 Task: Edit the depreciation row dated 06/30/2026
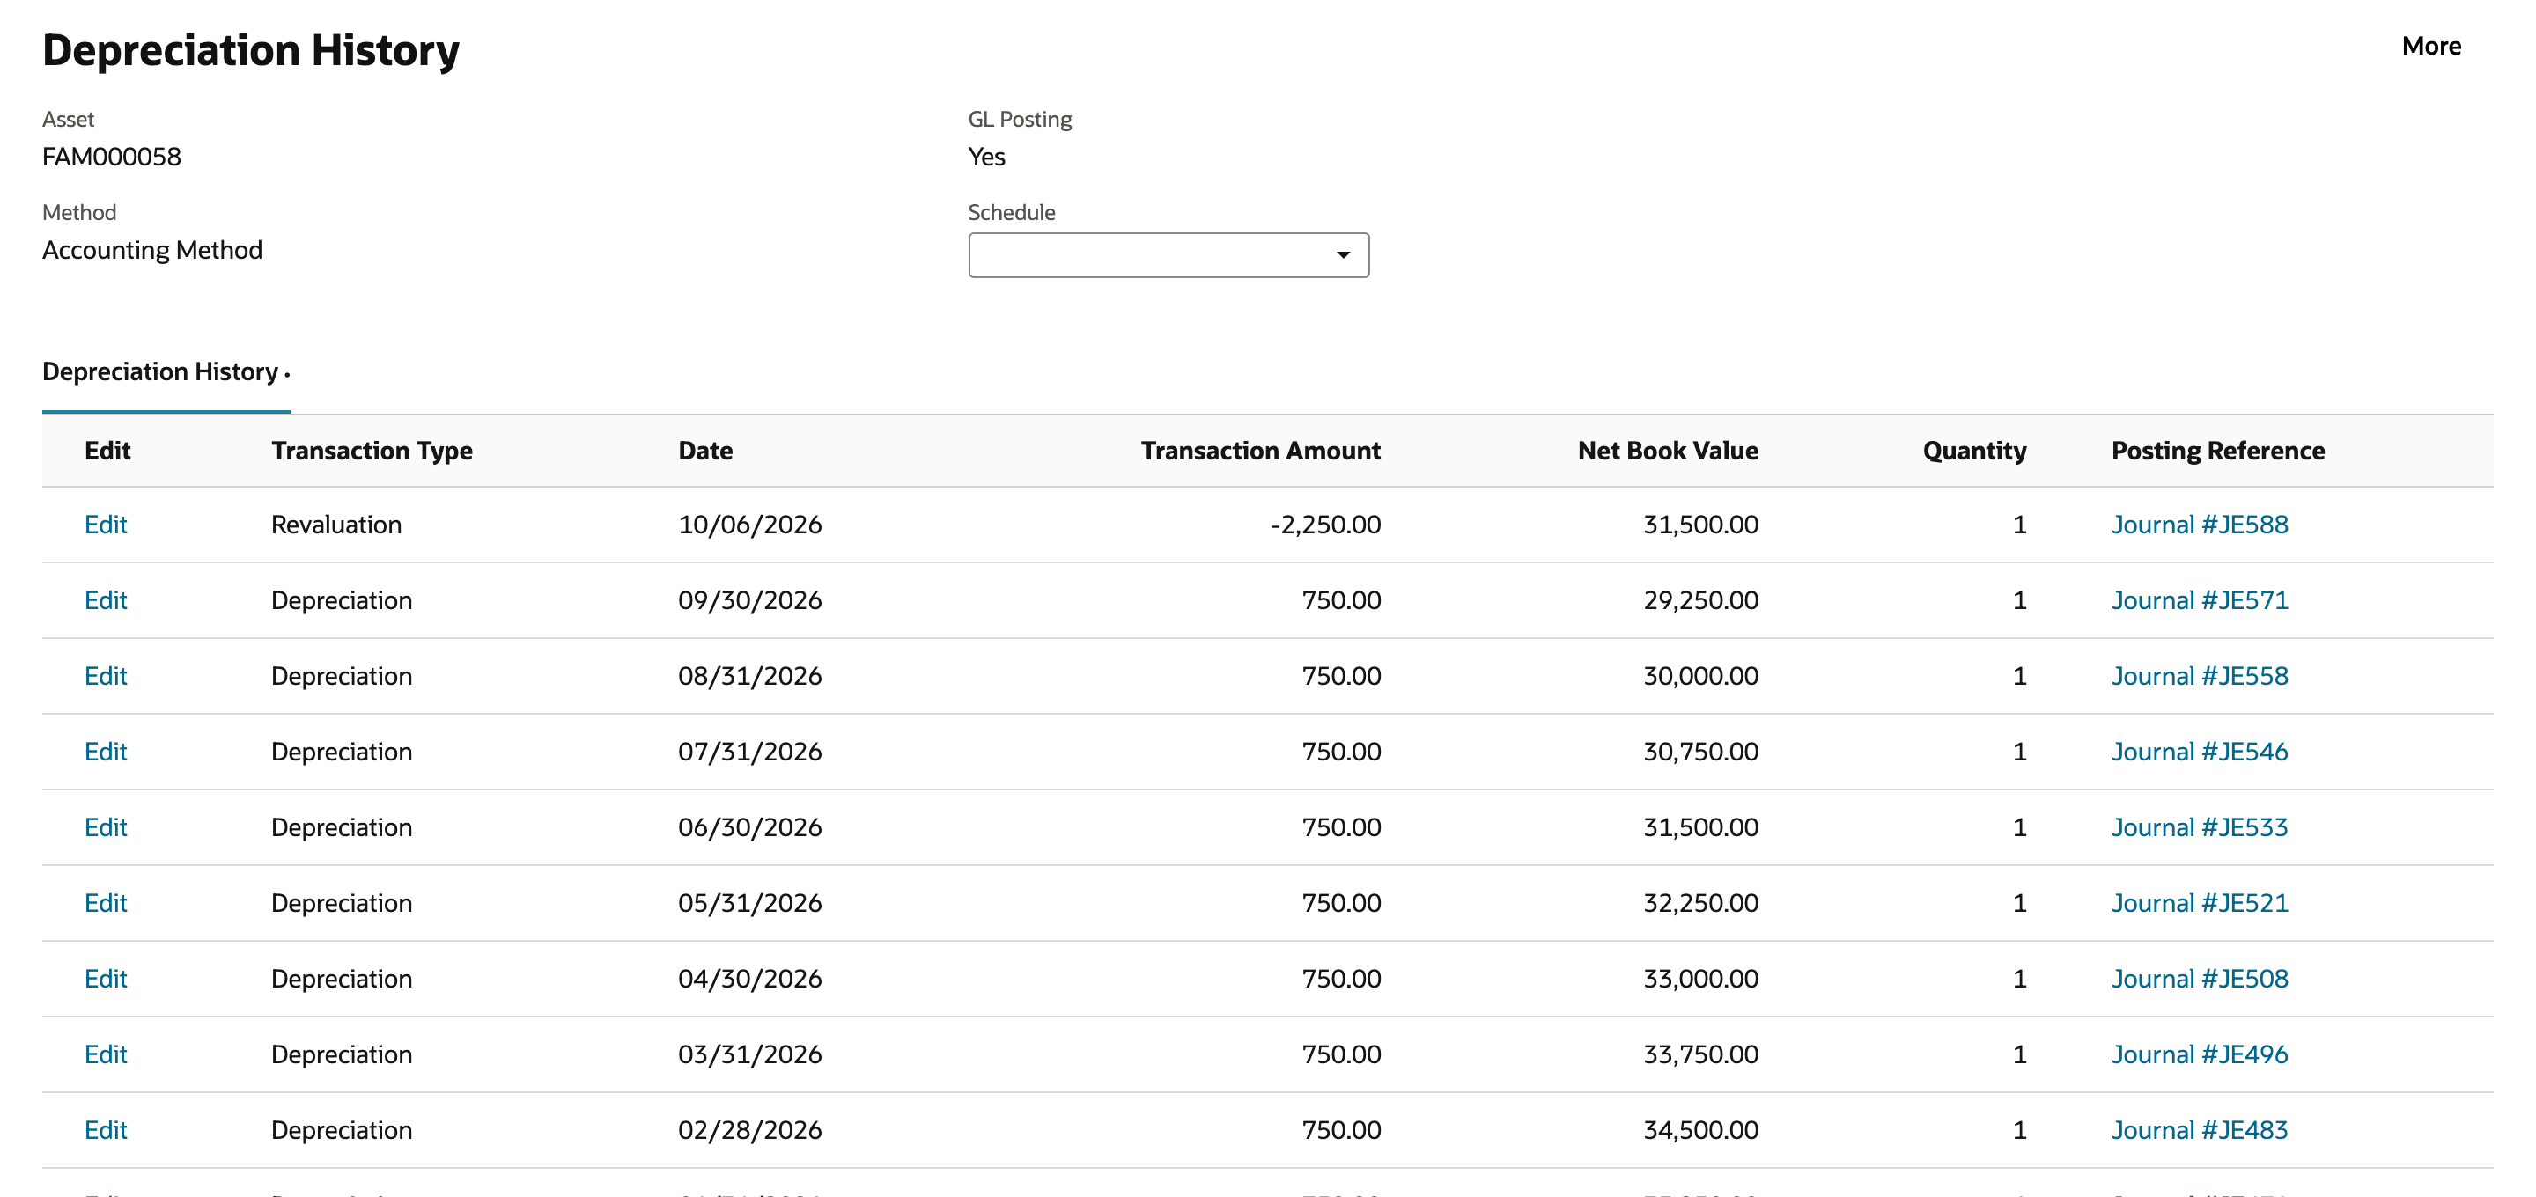[106, 828]
